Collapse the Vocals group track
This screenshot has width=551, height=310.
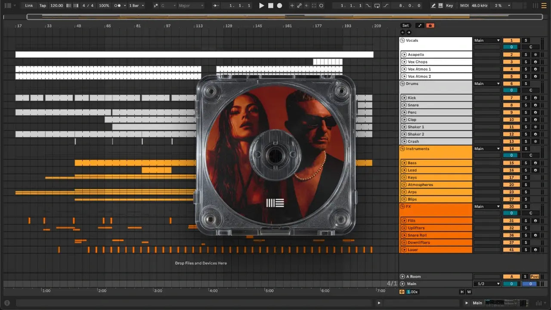402,40
